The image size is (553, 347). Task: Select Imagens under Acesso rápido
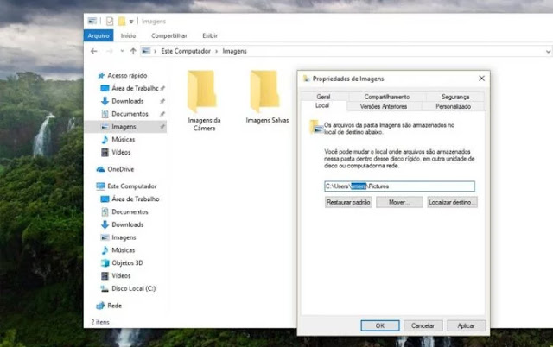click(125, 127)
